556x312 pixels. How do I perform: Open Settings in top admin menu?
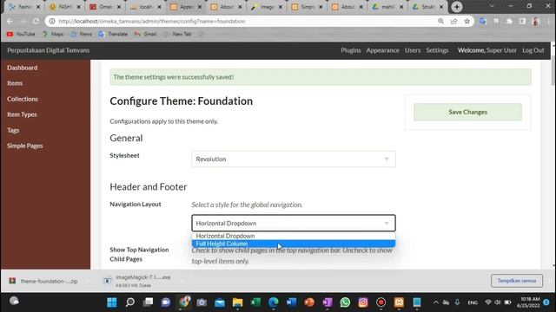tap(437, 50)
